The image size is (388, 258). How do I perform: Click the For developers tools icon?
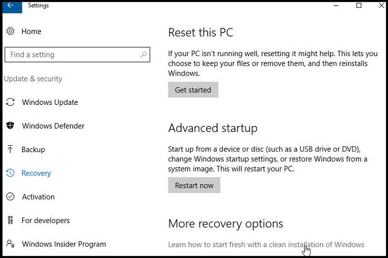tap(10, 220)
